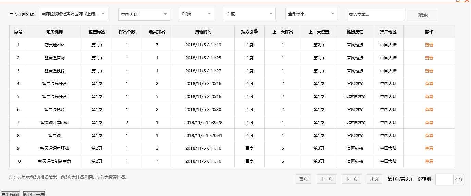Select keyword cell 智灵通儿童dha
This screenshot has height=196, width=471.
tap(54, 123)
